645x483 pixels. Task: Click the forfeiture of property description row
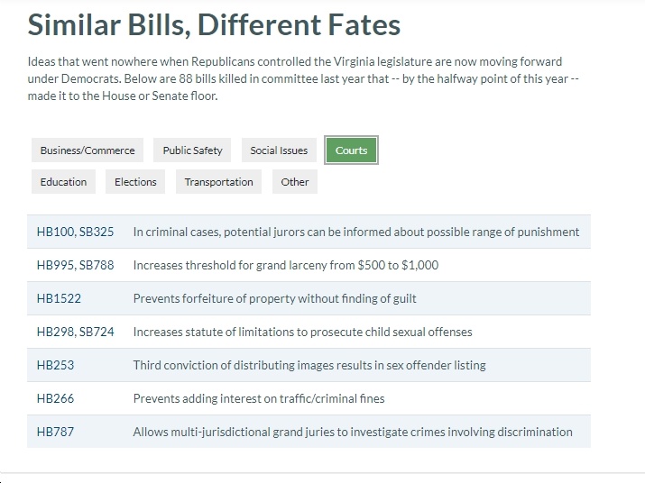tap(309, 298)
